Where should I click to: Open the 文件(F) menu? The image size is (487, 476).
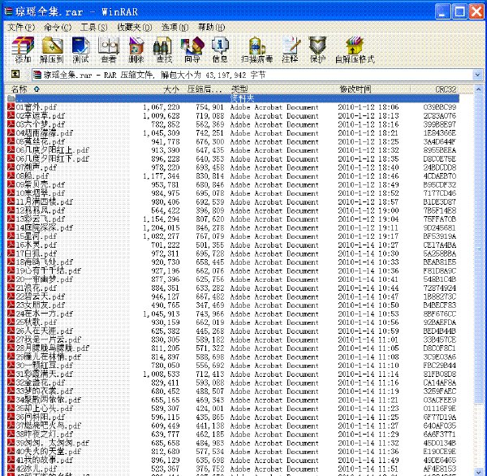(21, 28)
